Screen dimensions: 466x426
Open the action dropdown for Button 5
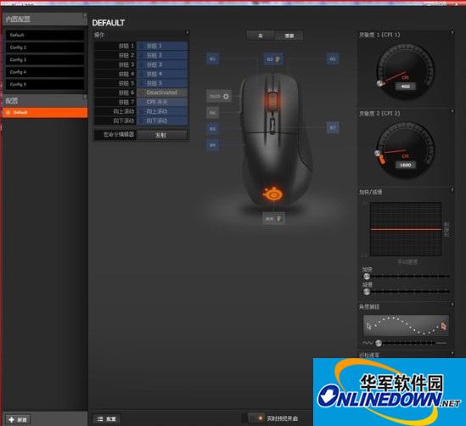click(162, 83)
